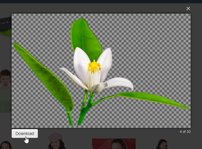Open the red polka-dot umbrella thumbnail
Image resolution: width=202 pixels, height=149 pixels.
click(x=114, y=144)
